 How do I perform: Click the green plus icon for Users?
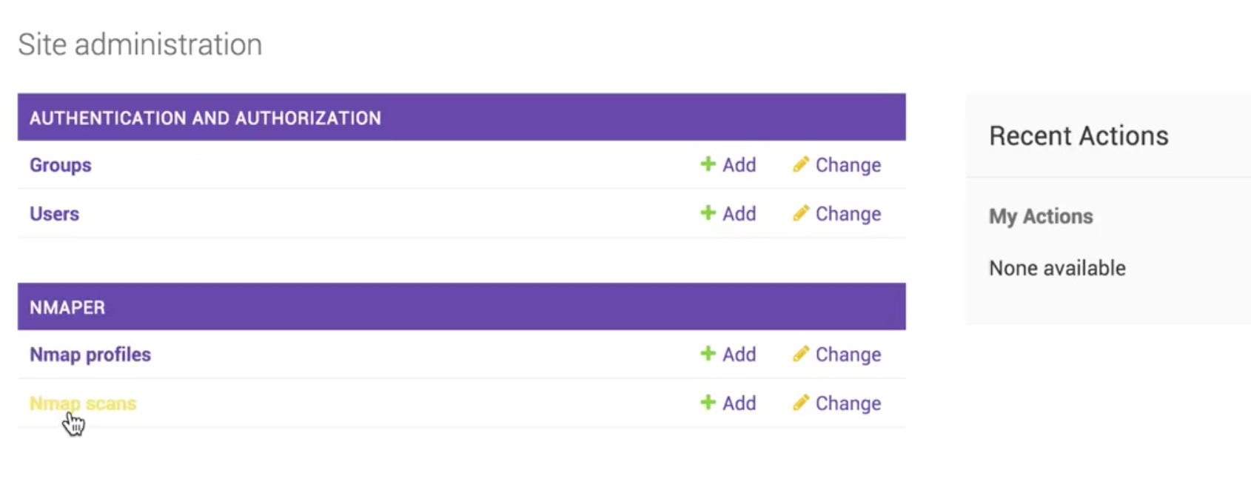708,213
